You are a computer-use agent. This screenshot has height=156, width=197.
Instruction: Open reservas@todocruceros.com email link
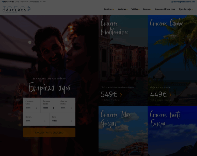pos(184,2)
